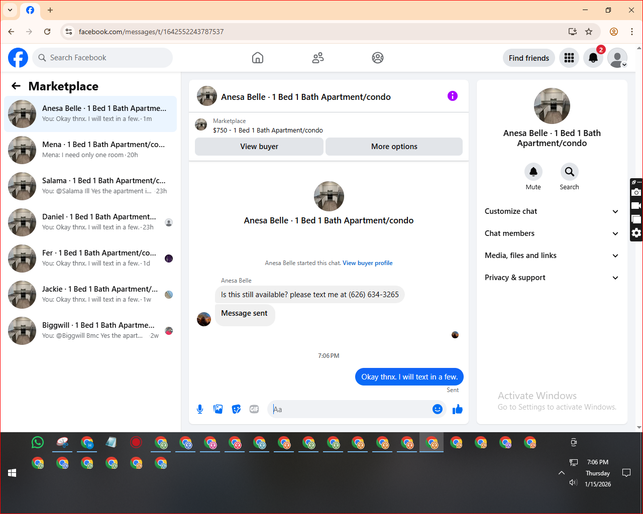Open a new browser tab

point(50,10)
